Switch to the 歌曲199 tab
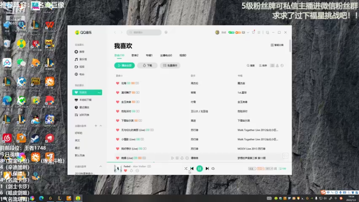The image size is (359, 202). (x=119, y=55)
